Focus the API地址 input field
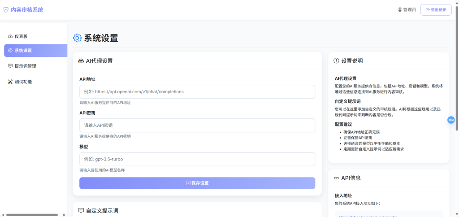Viewport: 459px width, 217px height. coord(197,91)
